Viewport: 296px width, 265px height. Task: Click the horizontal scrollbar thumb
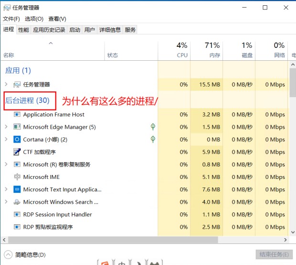click(113, 240)
